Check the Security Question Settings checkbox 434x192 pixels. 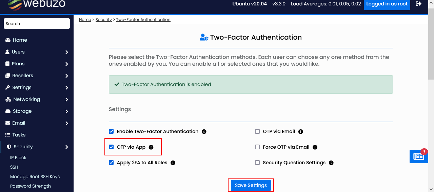tap(257, 163)
